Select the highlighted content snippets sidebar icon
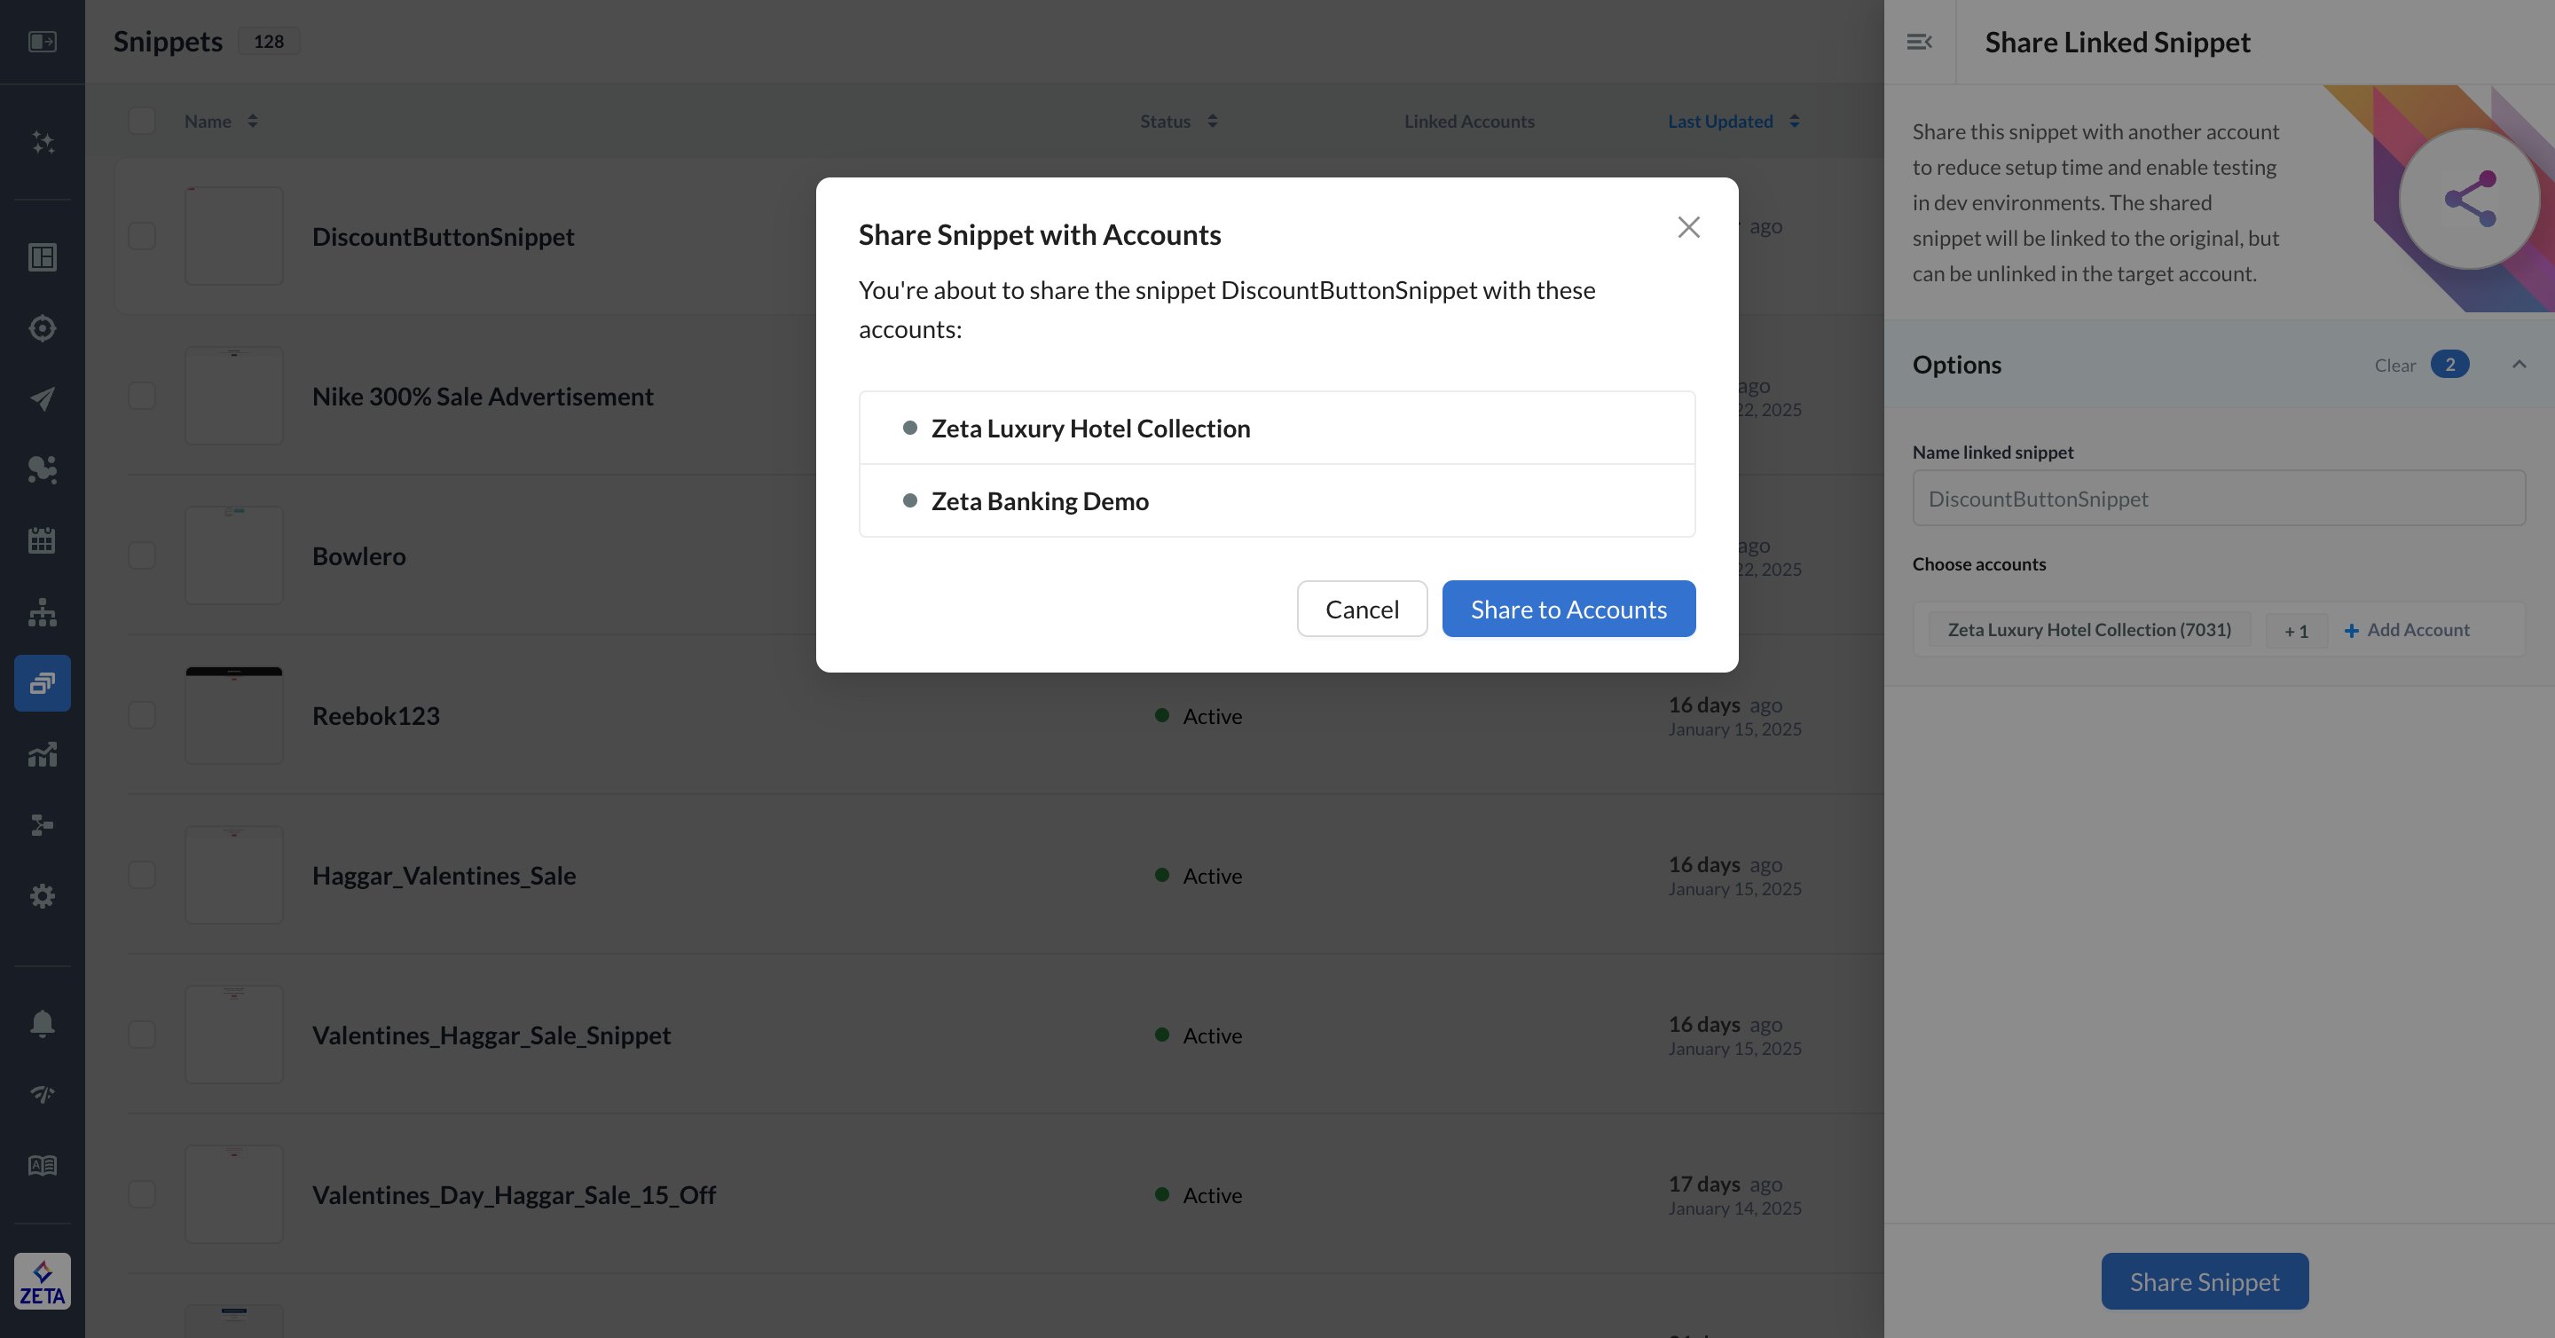2555x1338 pixels. (43, 682)
